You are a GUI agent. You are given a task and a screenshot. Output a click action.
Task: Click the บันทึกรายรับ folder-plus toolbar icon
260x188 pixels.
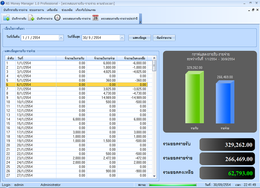6,18
